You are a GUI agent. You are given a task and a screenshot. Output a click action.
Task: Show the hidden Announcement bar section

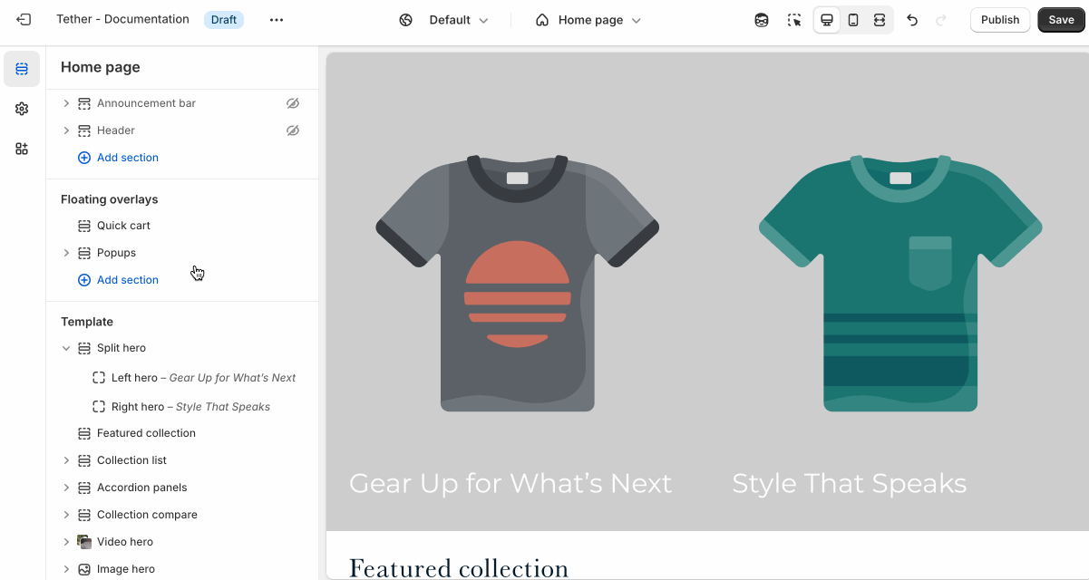pos(293,103)
